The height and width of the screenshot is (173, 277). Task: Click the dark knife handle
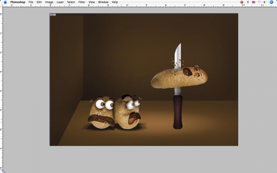[x=178, y=112]
